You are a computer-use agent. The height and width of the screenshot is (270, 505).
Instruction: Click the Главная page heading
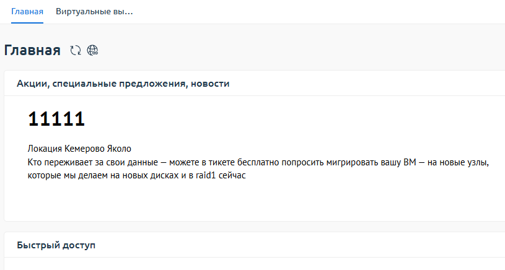pos(32,51)
